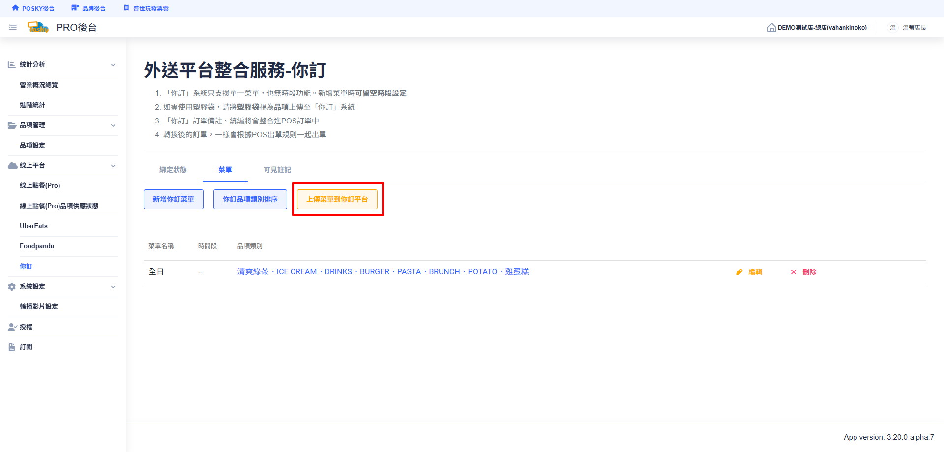Viewport: 944px width, 452px height.
Task: Open Foodpanda in sidebar
Action: 37,246
